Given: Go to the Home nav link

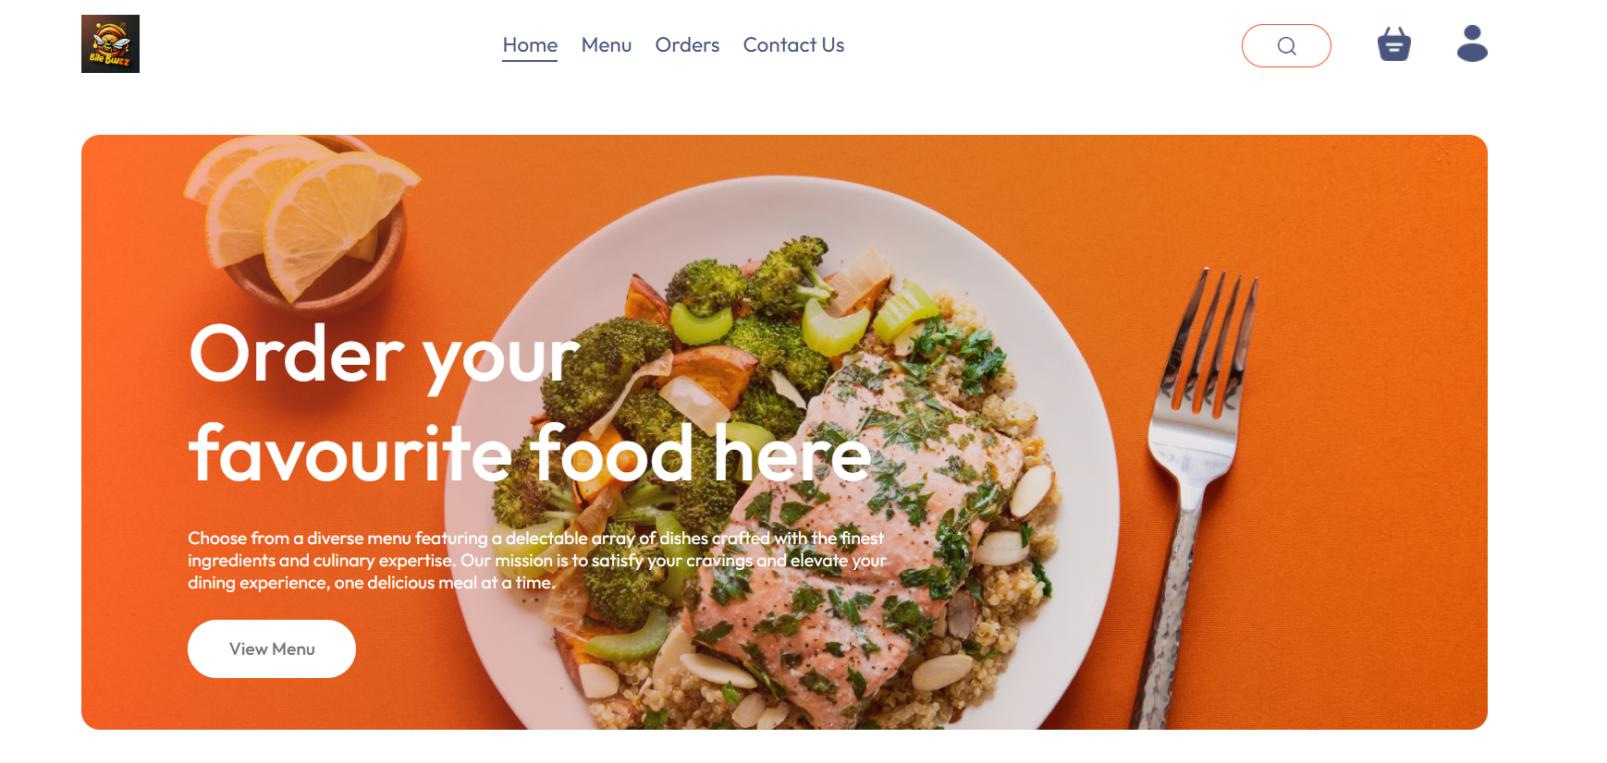Looking at the screenshot, I should [x=530, y=45].
